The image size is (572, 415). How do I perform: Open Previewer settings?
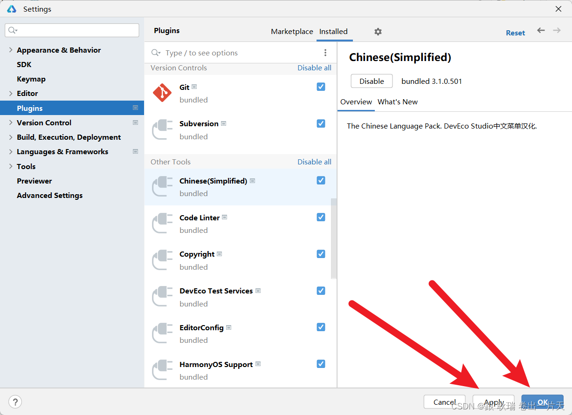click(34, 181)
